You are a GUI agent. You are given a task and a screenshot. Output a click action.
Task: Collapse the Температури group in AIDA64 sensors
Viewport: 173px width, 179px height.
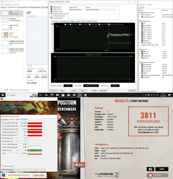140,21
